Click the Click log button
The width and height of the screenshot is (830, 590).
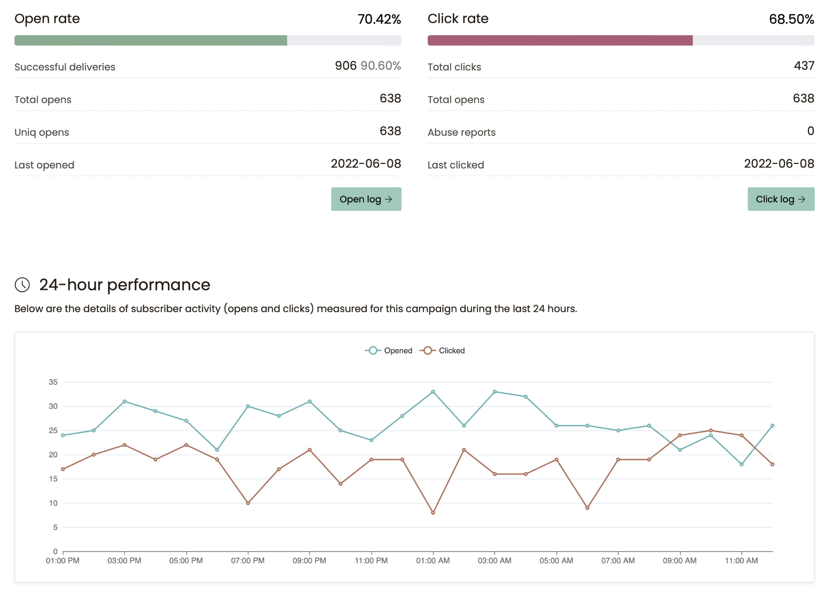click(780, 199)
